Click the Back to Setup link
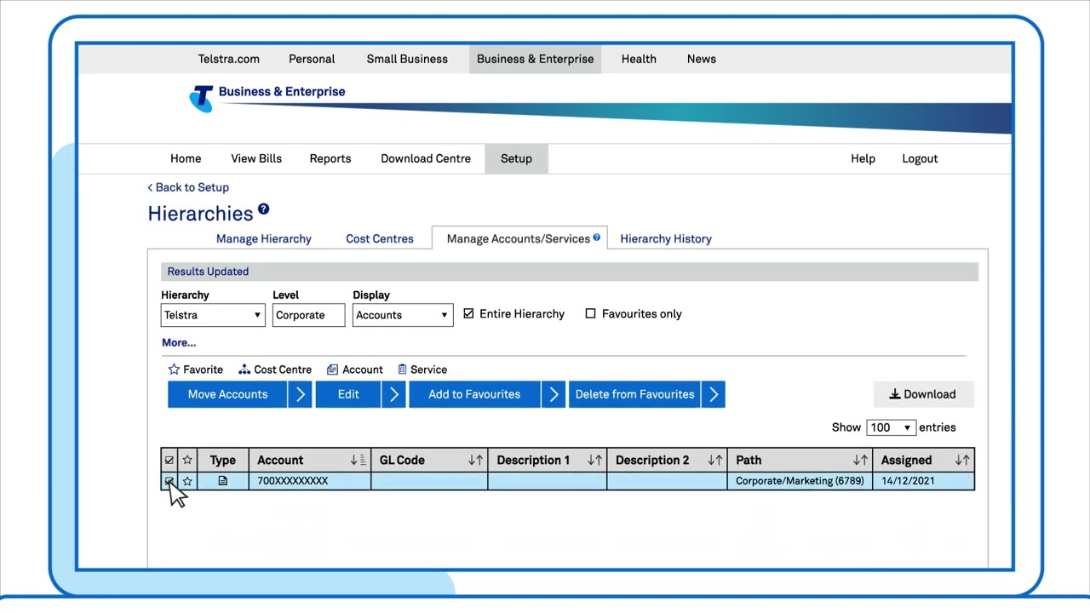The height and width of the screenshot is (613, 1090). tap(188, 187)
